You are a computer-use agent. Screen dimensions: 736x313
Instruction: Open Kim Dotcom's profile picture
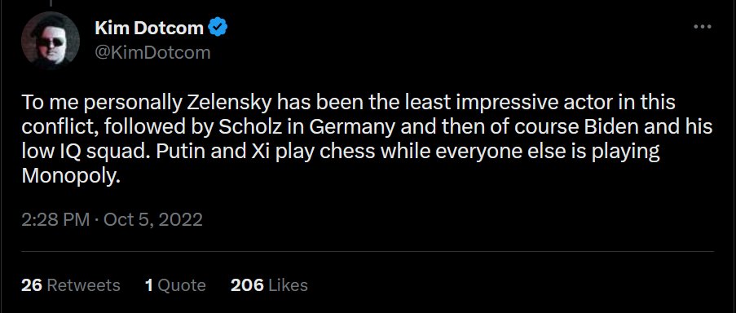[51, 41]
